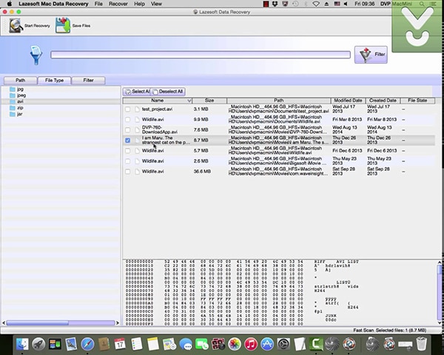Open Camtasia from the Dock

(x=316, y=344)
